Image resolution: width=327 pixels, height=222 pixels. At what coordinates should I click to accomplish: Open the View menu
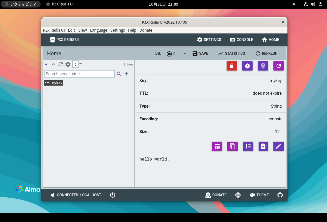click(x=82, y=30)
